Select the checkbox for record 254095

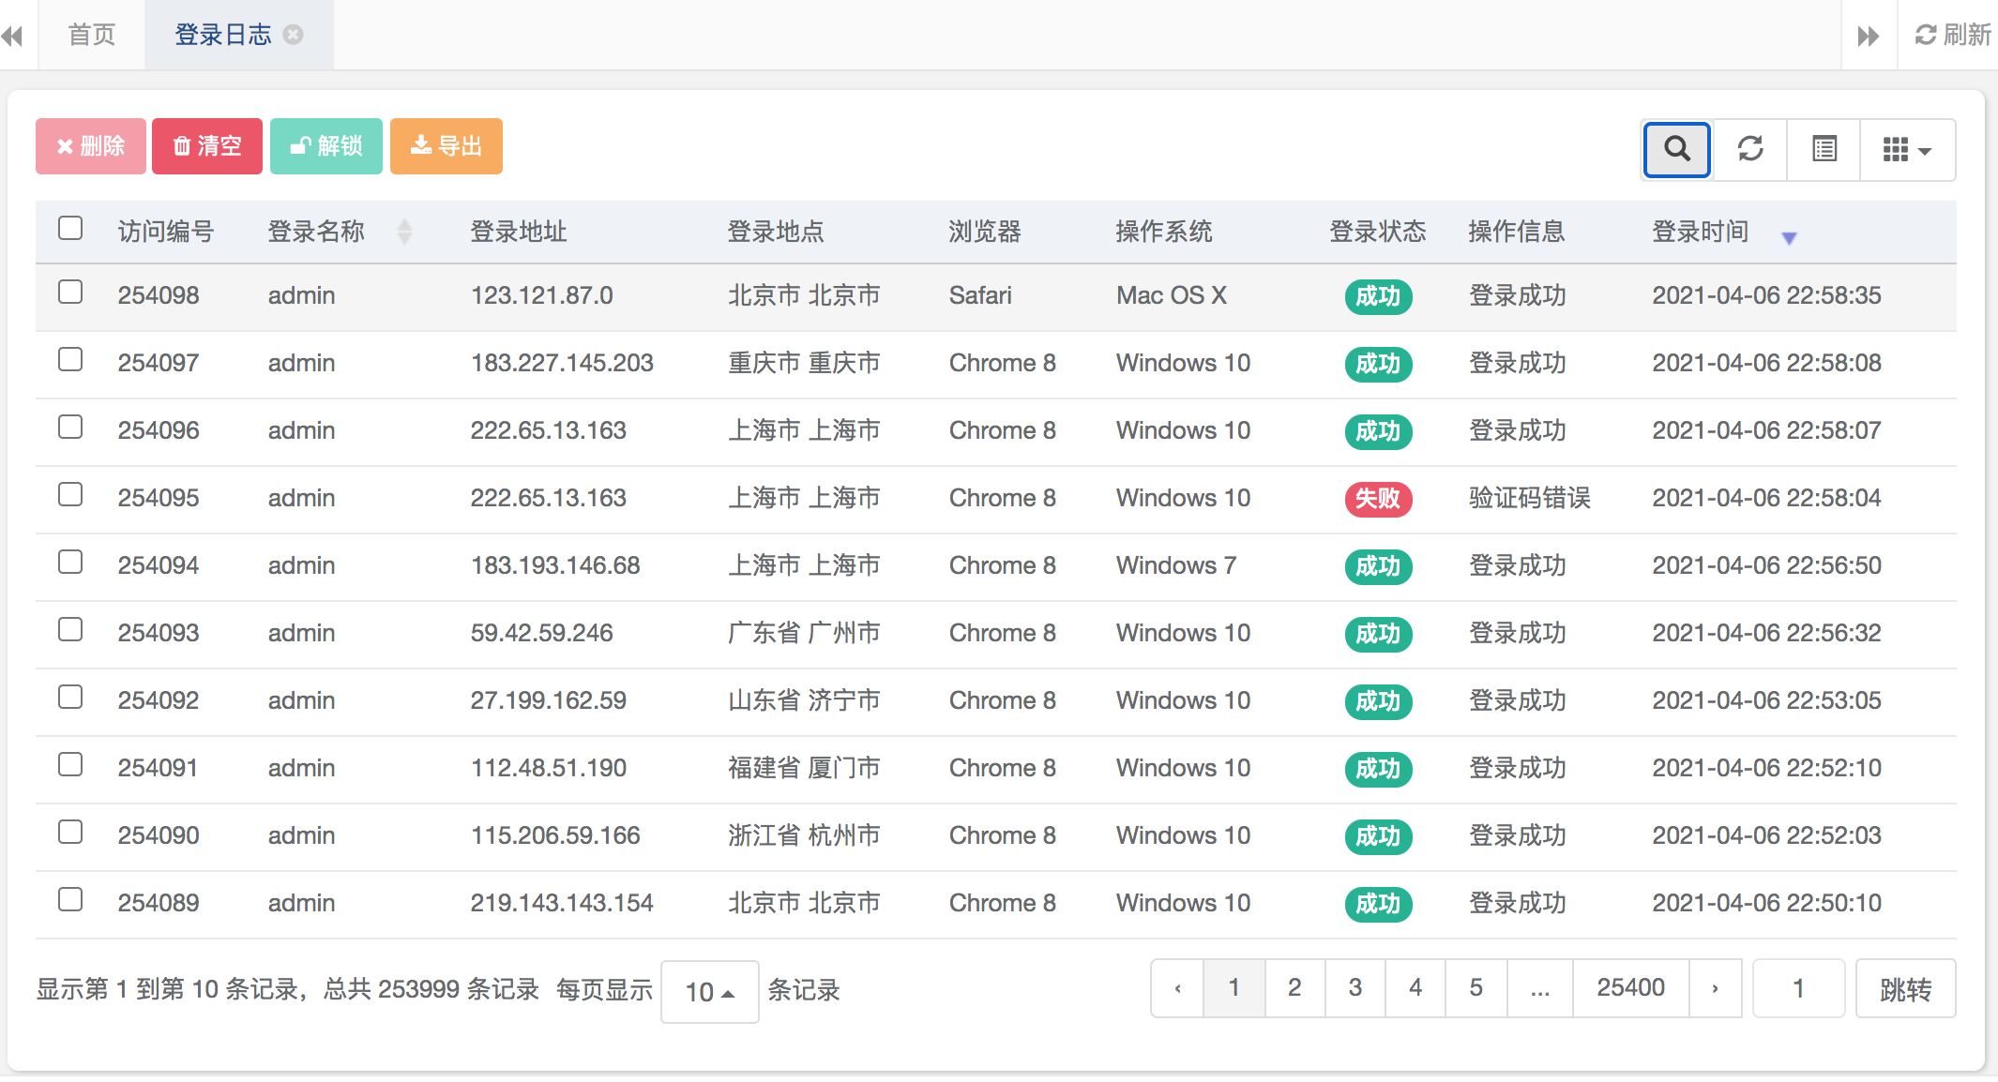click(69, 494)
